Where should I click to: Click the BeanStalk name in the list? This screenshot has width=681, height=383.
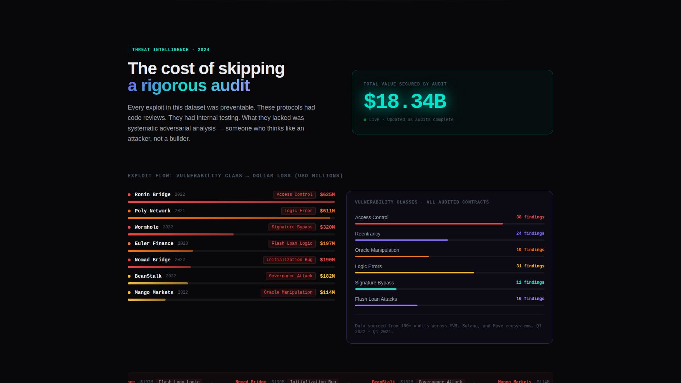[148, 276]
